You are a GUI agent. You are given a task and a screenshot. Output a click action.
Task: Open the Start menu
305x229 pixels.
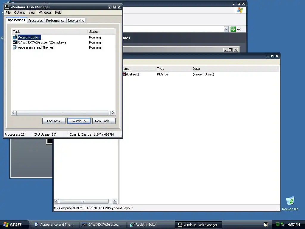pyautogui.click(x=14, y=225)
